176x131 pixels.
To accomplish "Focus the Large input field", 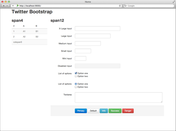I will [x=93, y=36].
